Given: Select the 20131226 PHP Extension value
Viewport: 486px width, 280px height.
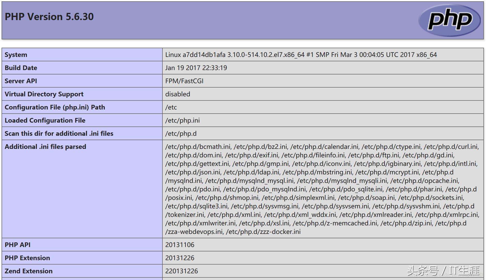Looking at the screenshot, I should pos(180,258).
